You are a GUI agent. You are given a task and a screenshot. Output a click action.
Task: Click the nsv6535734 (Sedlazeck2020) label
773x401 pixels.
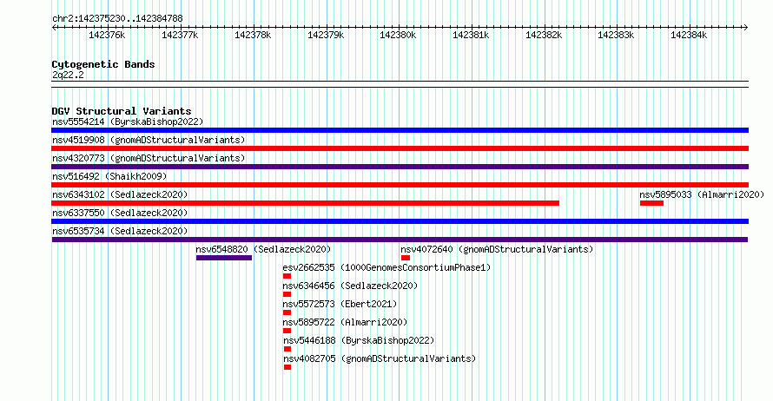[x=120, y=231]
